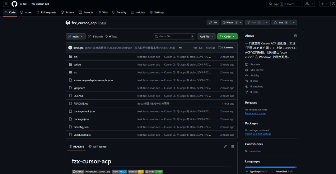This screenshot has width=336, height=174.
Task: Open README.md file
Action: [x=81, y=104]
